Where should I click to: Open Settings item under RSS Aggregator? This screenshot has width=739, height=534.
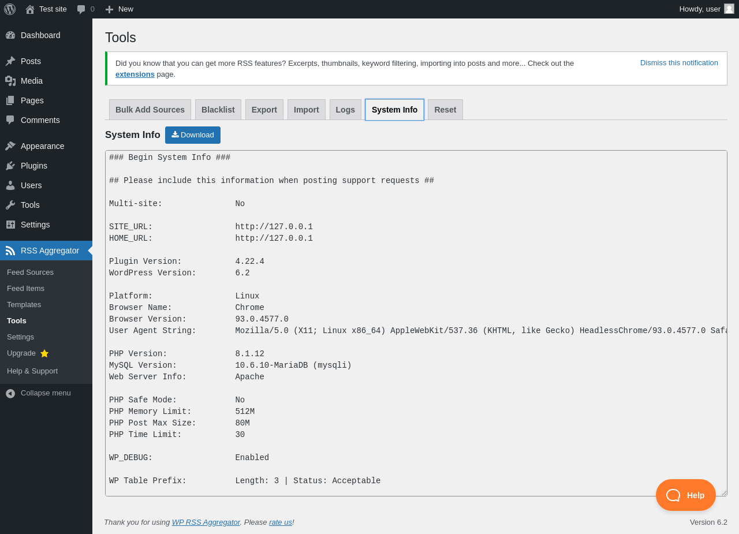coord(20,337)
